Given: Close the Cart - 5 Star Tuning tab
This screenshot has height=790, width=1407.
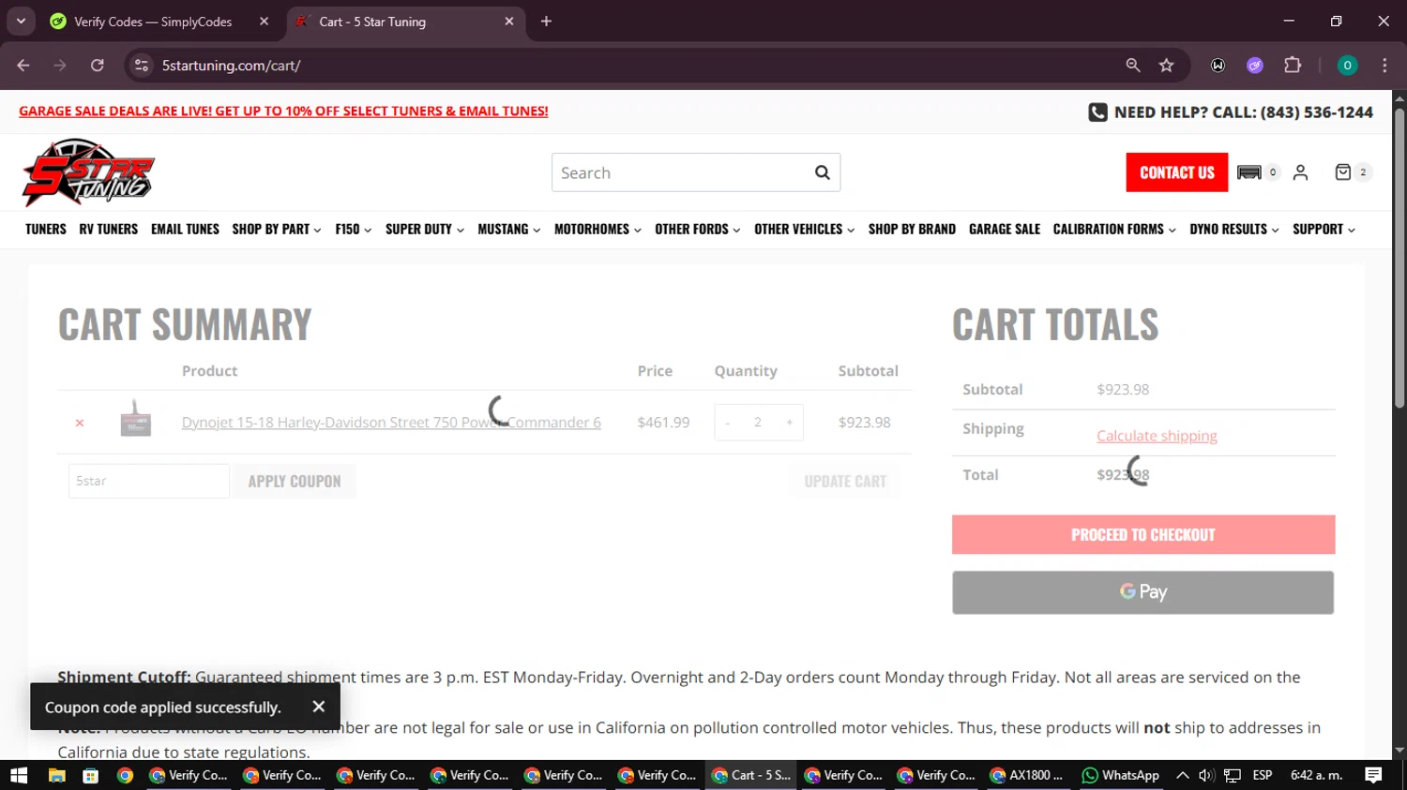Looking at the screenshot, I should [509, 22].
